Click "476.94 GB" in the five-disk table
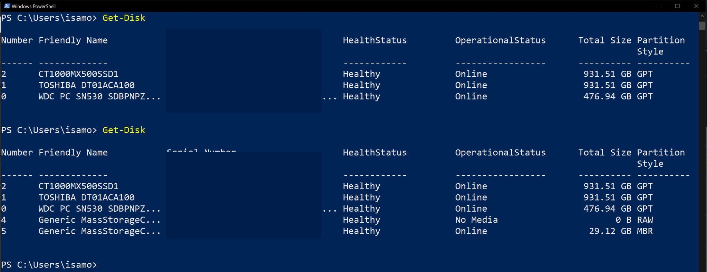The image size is (707, 272). tap(607, 208)
